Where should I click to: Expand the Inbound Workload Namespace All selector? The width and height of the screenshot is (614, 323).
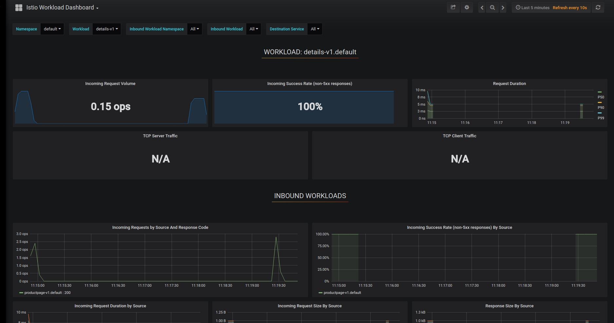click(x=195, y=29)
